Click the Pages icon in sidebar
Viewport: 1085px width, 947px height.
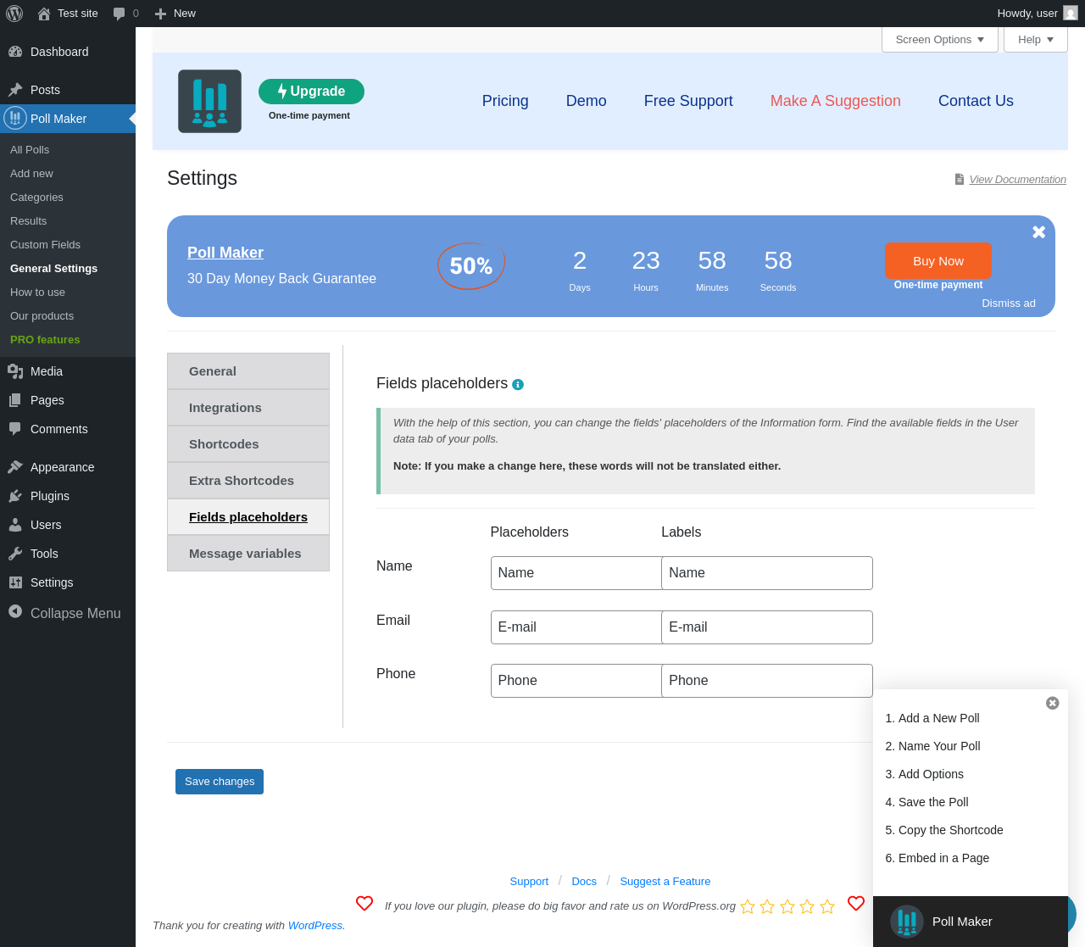pyautogui.click(x=15, y=400)
